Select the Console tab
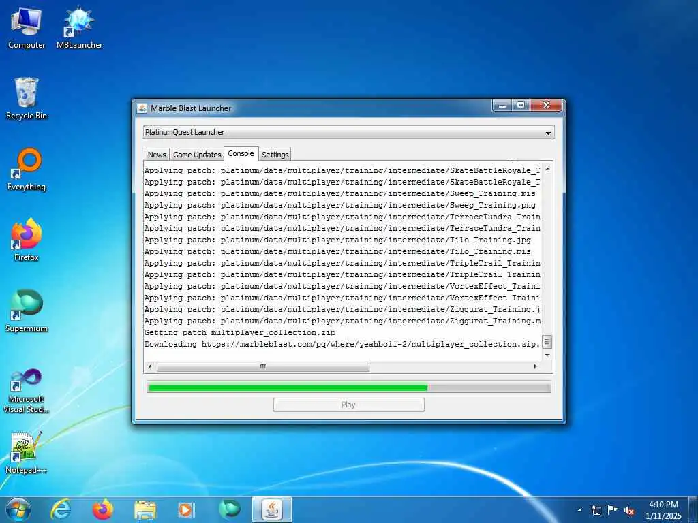 241,153
